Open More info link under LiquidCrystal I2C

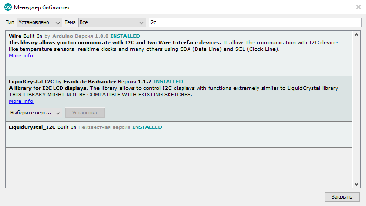pos(21,101)
